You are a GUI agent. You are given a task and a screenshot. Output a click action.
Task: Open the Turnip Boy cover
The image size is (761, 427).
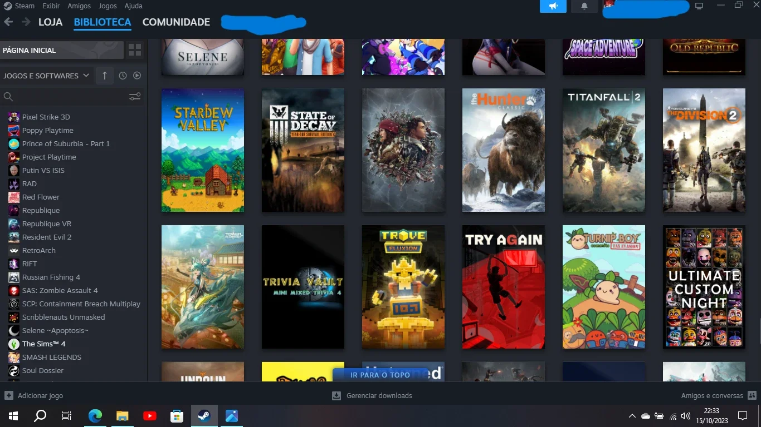click(x=604, y=287)
